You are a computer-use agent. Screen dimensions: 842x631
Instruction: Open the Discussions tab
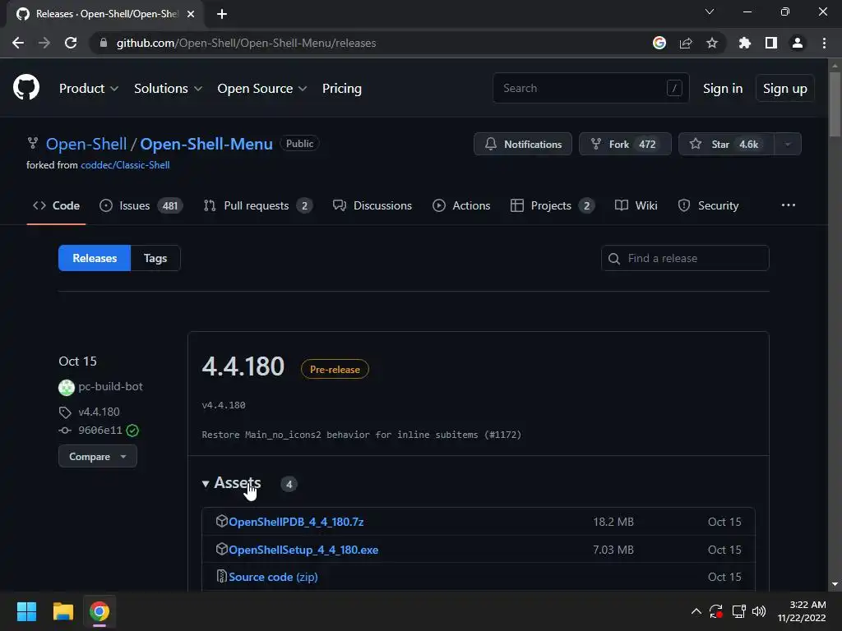[372, 205]
